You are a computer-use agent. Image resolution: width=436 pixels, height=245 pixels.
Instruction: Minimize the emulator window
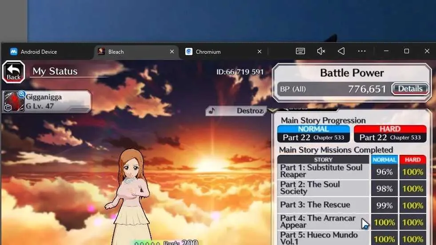[x=386, y=51]
